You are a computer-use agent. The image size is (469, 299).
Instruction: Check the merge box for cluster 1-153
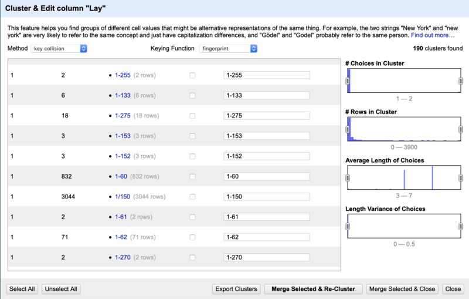point(192,136)
